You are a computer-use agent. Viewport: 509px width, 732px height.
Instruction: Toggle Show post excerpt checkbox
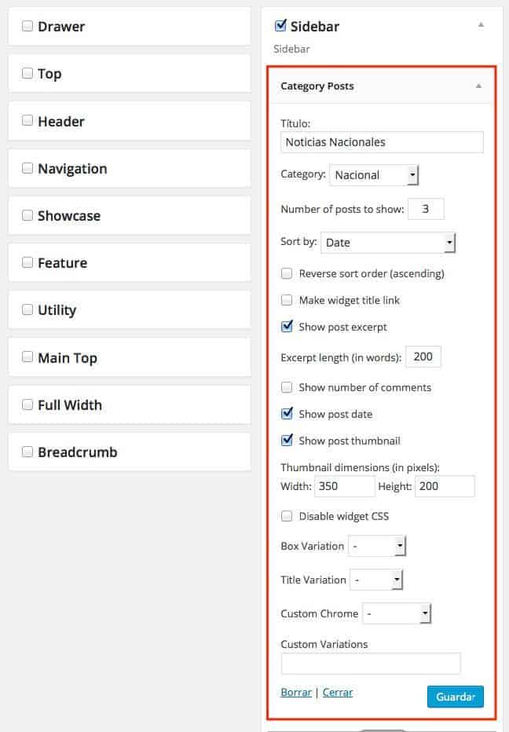coord(287,326)
